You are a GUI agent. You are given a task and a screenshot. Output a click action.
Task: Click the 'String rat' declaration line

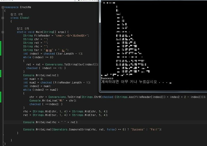(x=36, y=43)
